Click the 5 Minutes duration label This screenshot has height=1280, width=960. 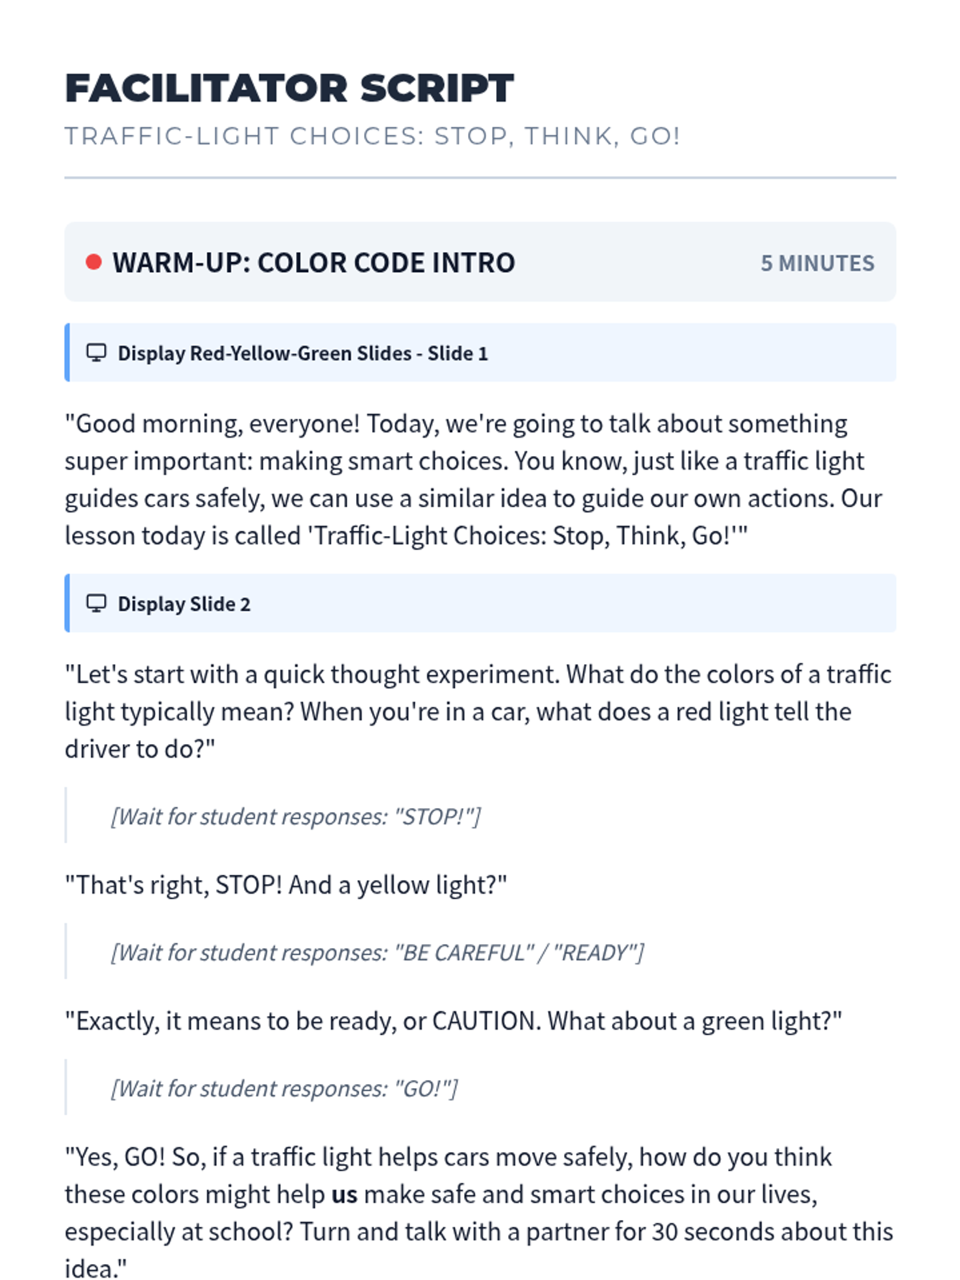817,263
